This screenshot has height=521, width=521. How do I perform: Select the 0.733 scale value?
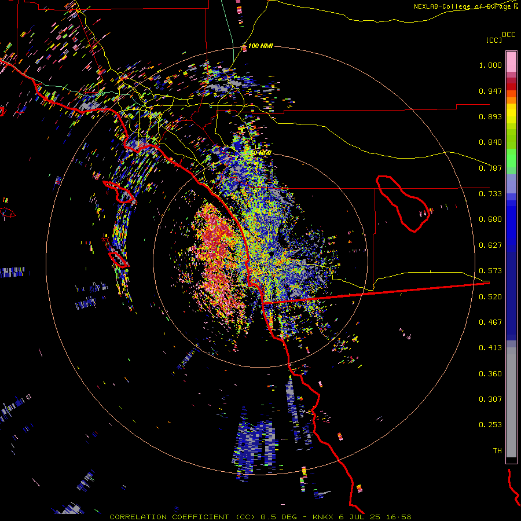(490, 194)
